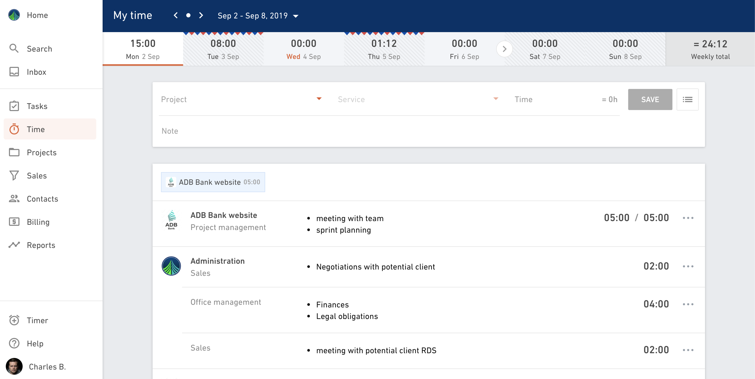Select the Tue 3 Sep day tab
Screen dimensions: 755x379
(223, 49)
